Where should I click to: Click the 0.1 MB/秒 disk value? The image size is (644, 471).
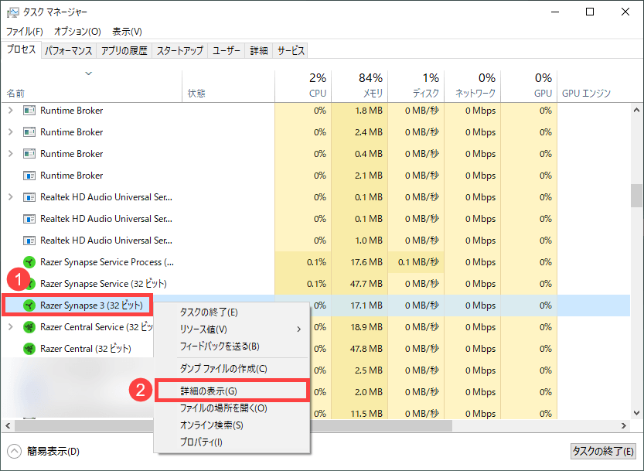[418, 262]
